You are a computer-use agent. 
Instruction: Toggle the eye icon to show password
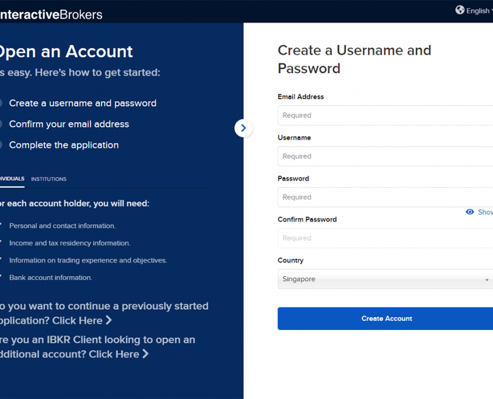tap(470, 212)
